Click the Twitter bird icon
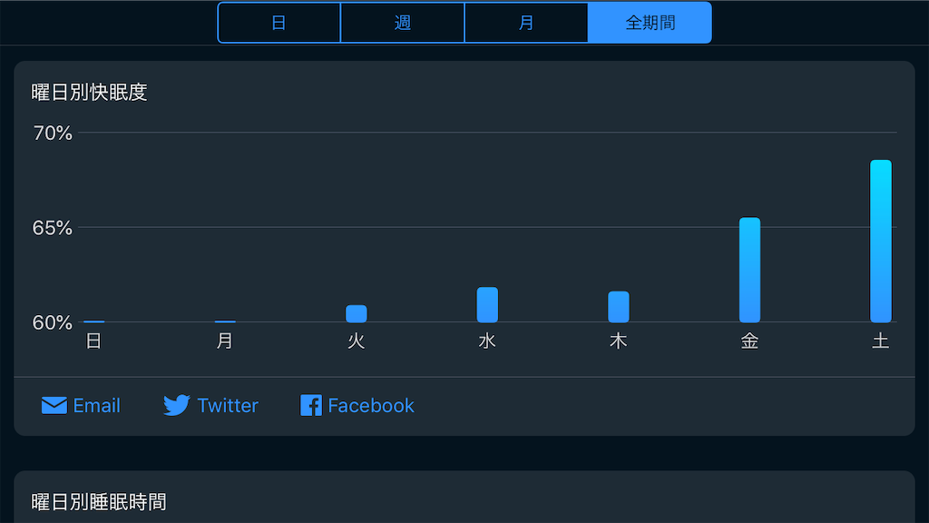Screen dimensions: 929x523 [177, 405]
